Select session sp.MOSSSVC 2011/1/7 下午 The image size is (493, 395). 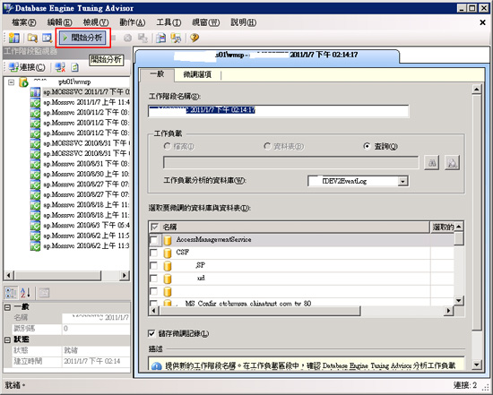click(86, 91)
